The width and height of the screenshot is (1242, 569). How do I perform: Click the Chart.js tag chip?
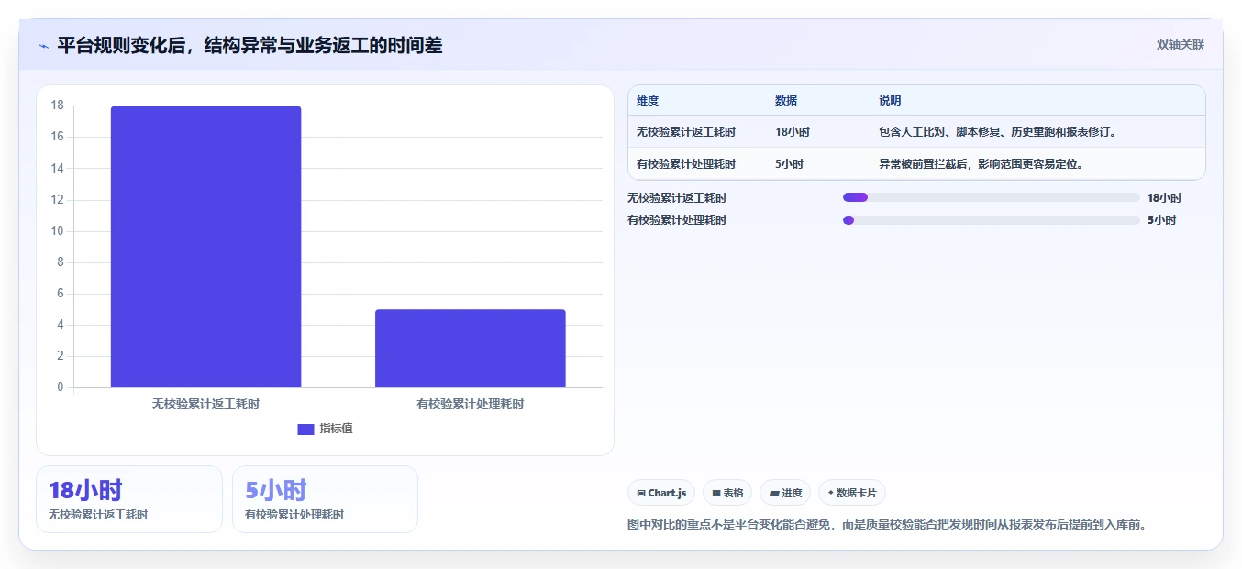point(661,493)
